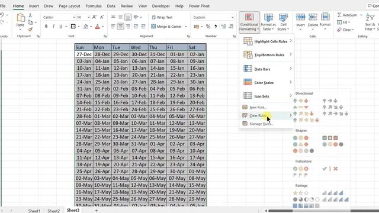The height and width of the screenshot is (213, 379).
Task: Click Decrease Decimal icon
Action: point(231,27)
